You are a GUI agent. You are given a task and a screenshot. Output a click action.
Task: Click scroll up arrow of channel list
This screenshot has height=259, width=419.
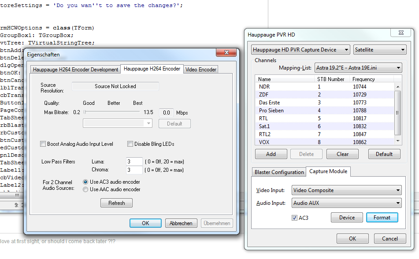point(398,87)
